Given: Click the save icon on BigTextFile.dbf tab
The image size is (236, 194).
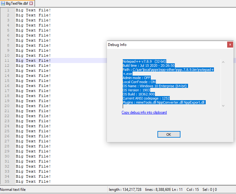Looking at the screenshot, I should pyautogui.click(x=3, y=3).
